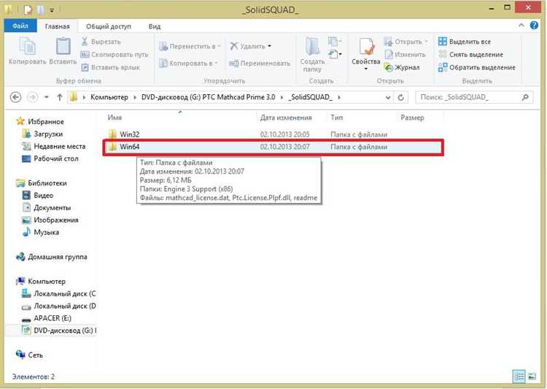The image size is (547, 389).
Task: Click Обратить выделение
Action: [x=476, y=67]
